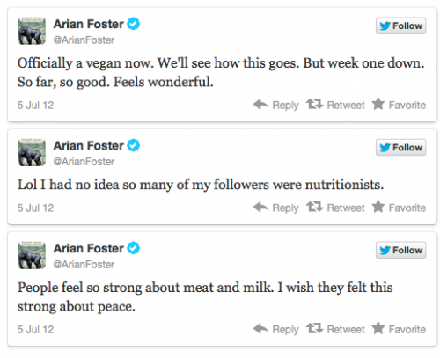The width and height of the screenshot is (440, 358).
Task: Follow Arian Foster from the vegan tweet
Action: (400, 26)
